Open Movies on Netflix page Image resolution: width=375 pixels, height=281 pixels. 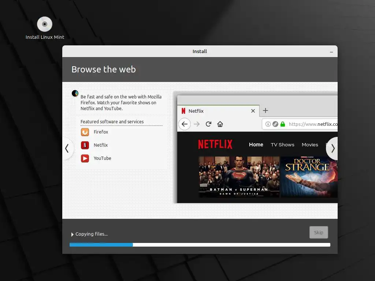[x=310, y=145]
